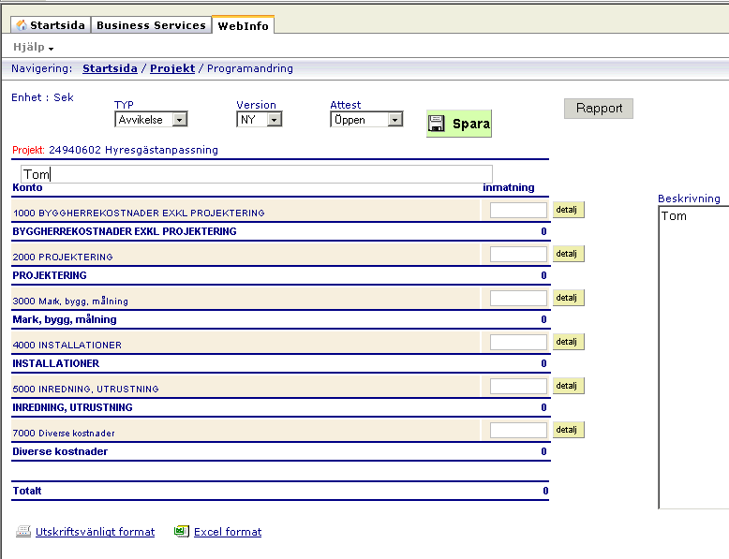Open detalj for 1000 BYGGHERREKOSTNADER row
This screenshot has width=729, height=559.
(568, 210)
